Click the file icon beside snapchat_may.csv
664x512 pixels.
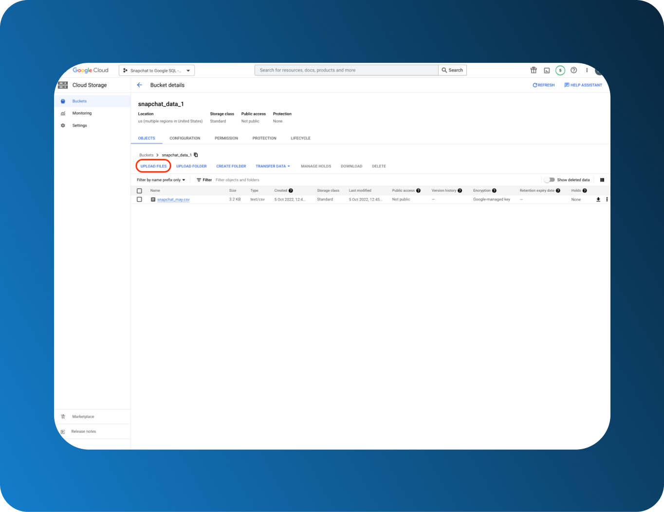(153, 200)
